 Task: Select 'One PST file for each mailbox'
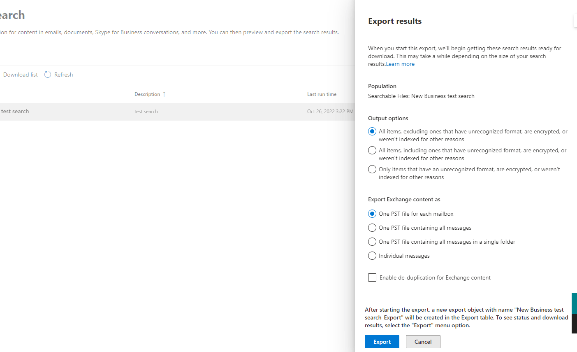tap(372, 214)
